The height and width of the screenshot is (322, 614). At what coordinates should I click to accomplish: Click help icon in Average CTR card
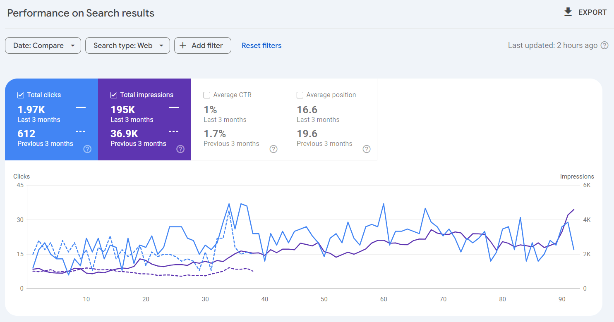tap(273, 149)
